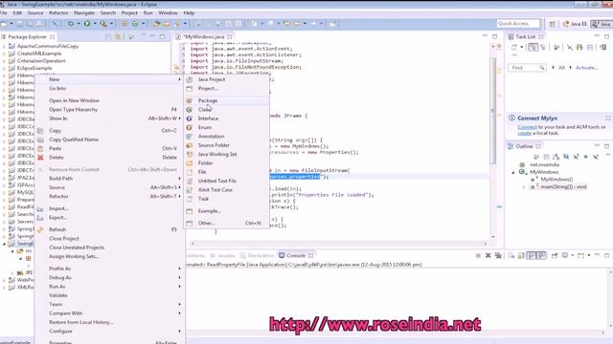Click the green Run button in toolbar

[x=87, y=24]
